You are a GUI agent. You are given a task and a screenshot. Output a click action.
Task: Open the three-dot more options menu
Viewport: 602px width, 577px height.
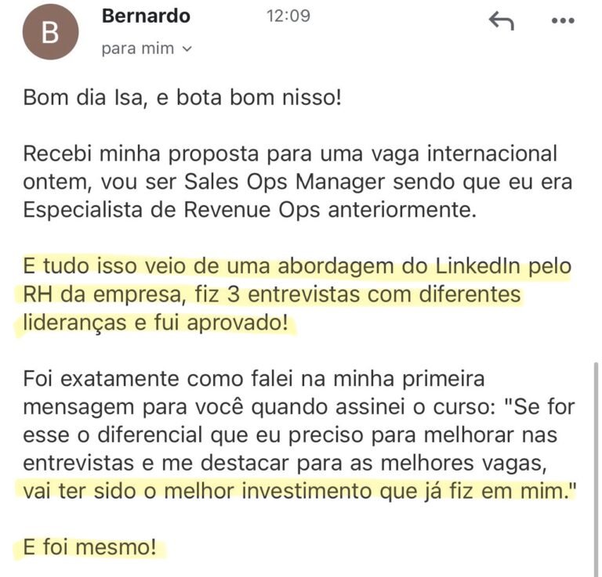point(563,20)
